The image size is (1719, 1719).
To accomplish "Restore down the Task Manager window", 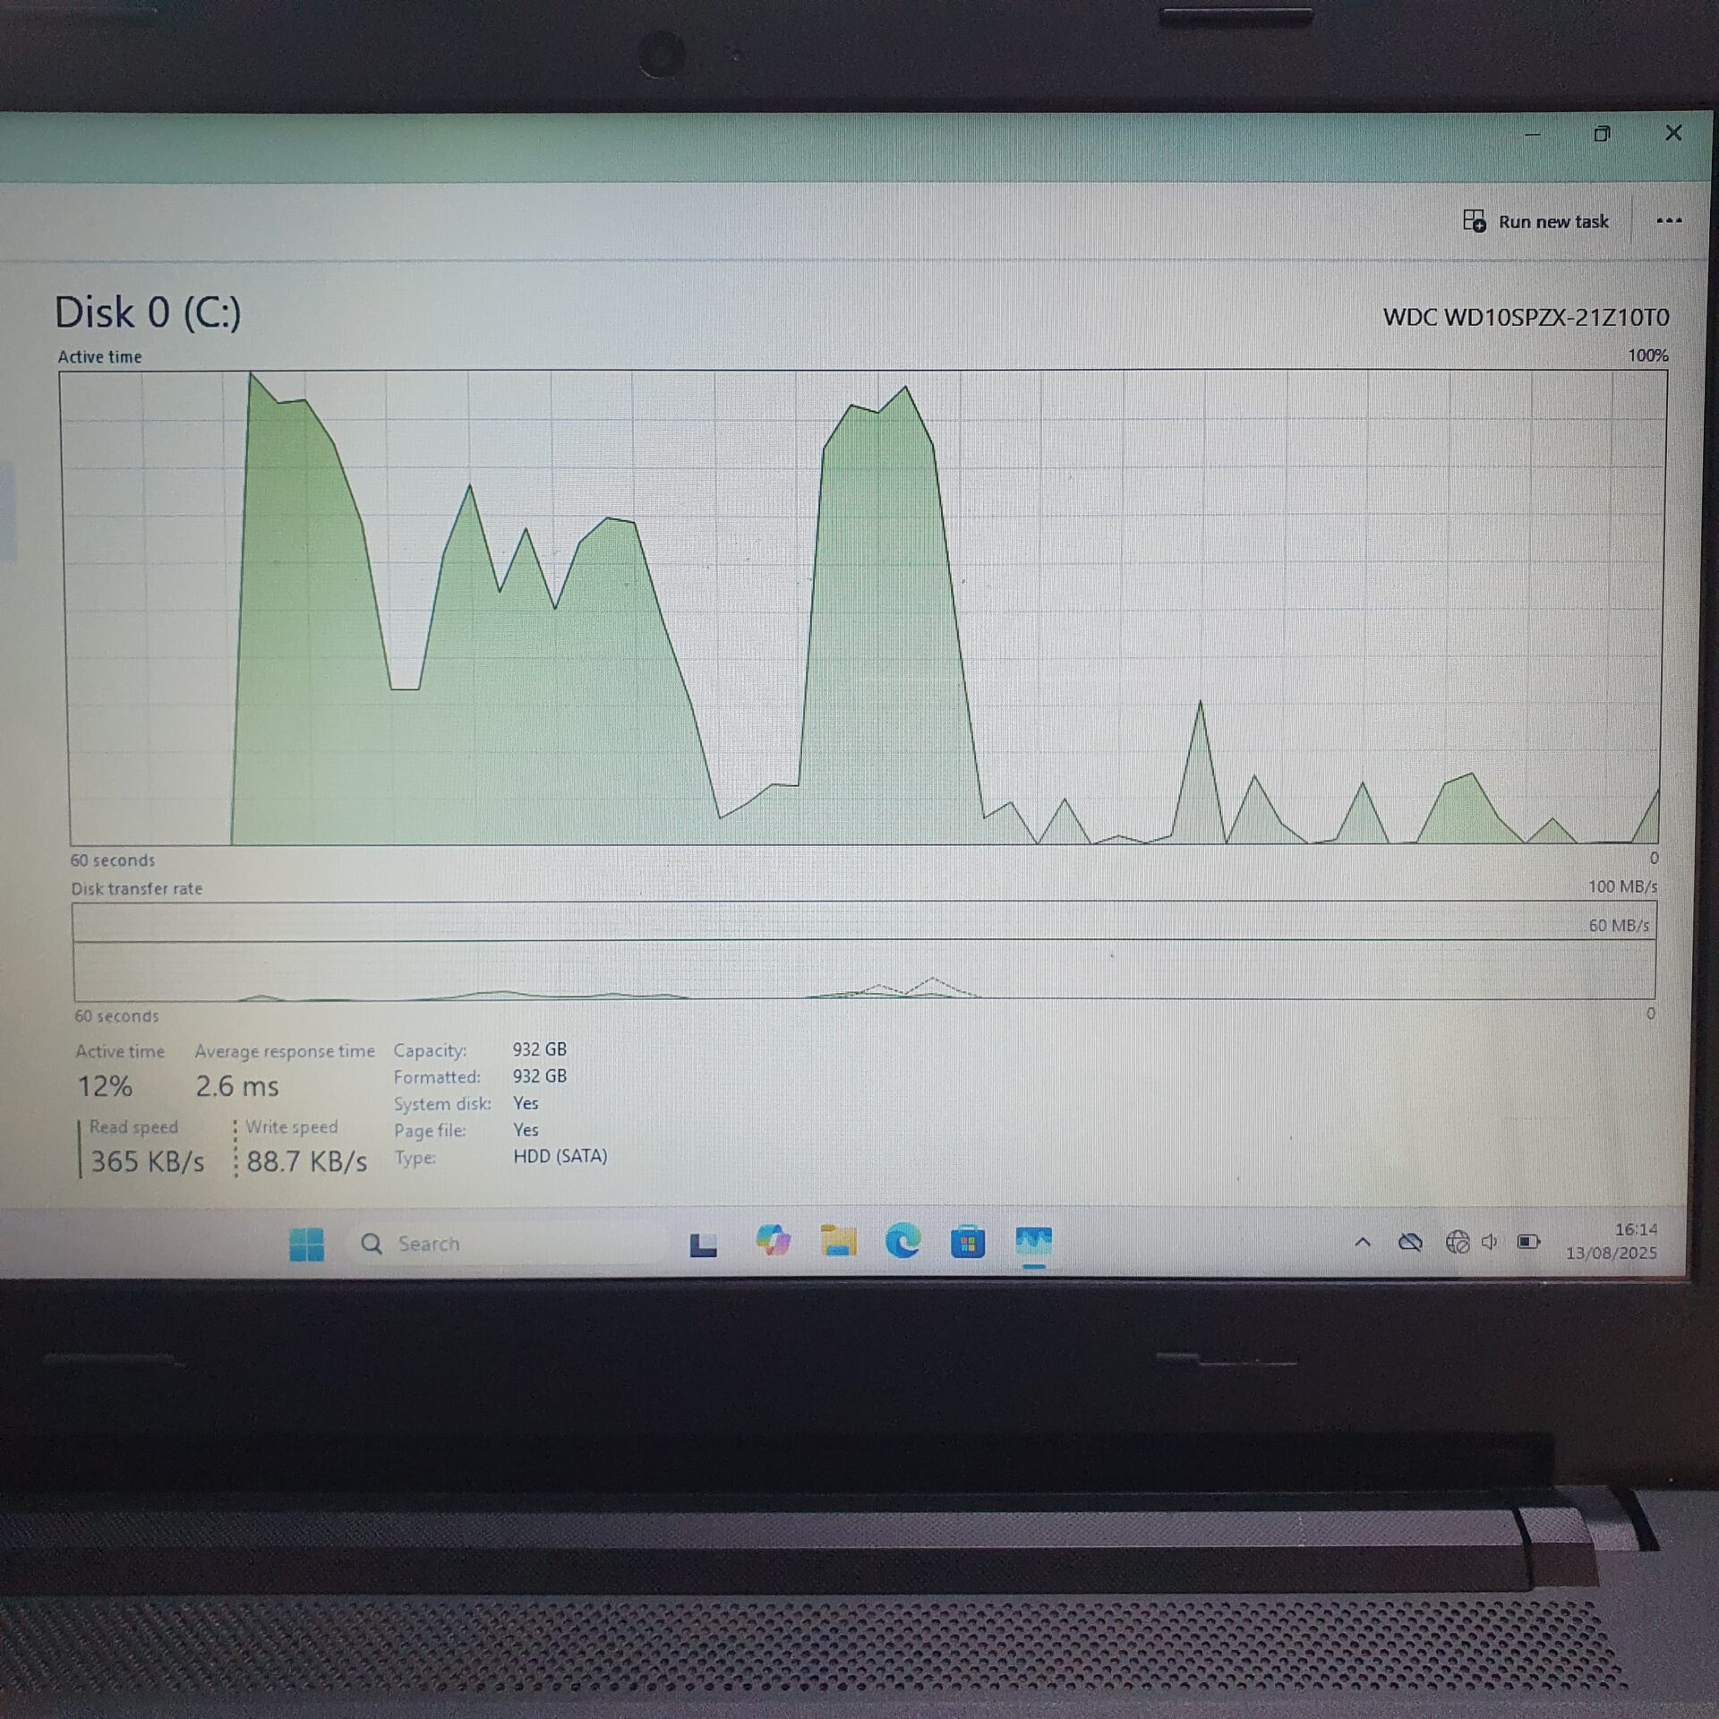I will click(x=1602, y=134).
